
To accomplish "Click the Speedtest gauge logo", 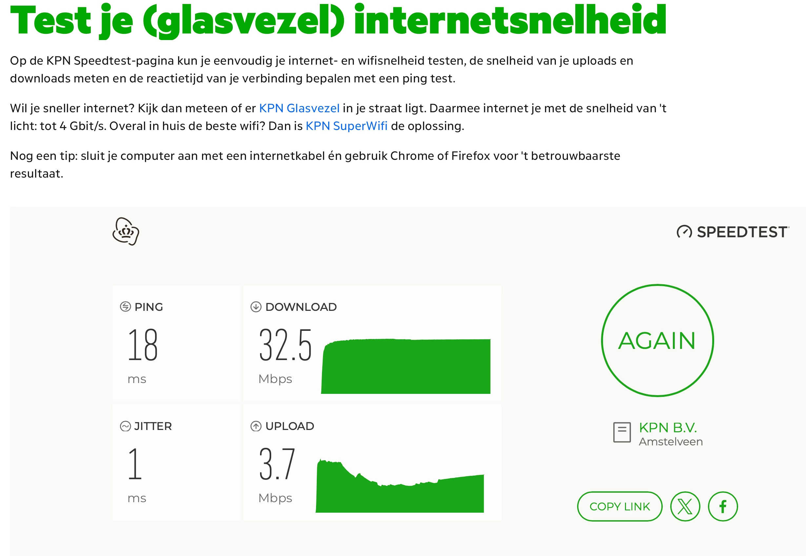I will (684, 232).
